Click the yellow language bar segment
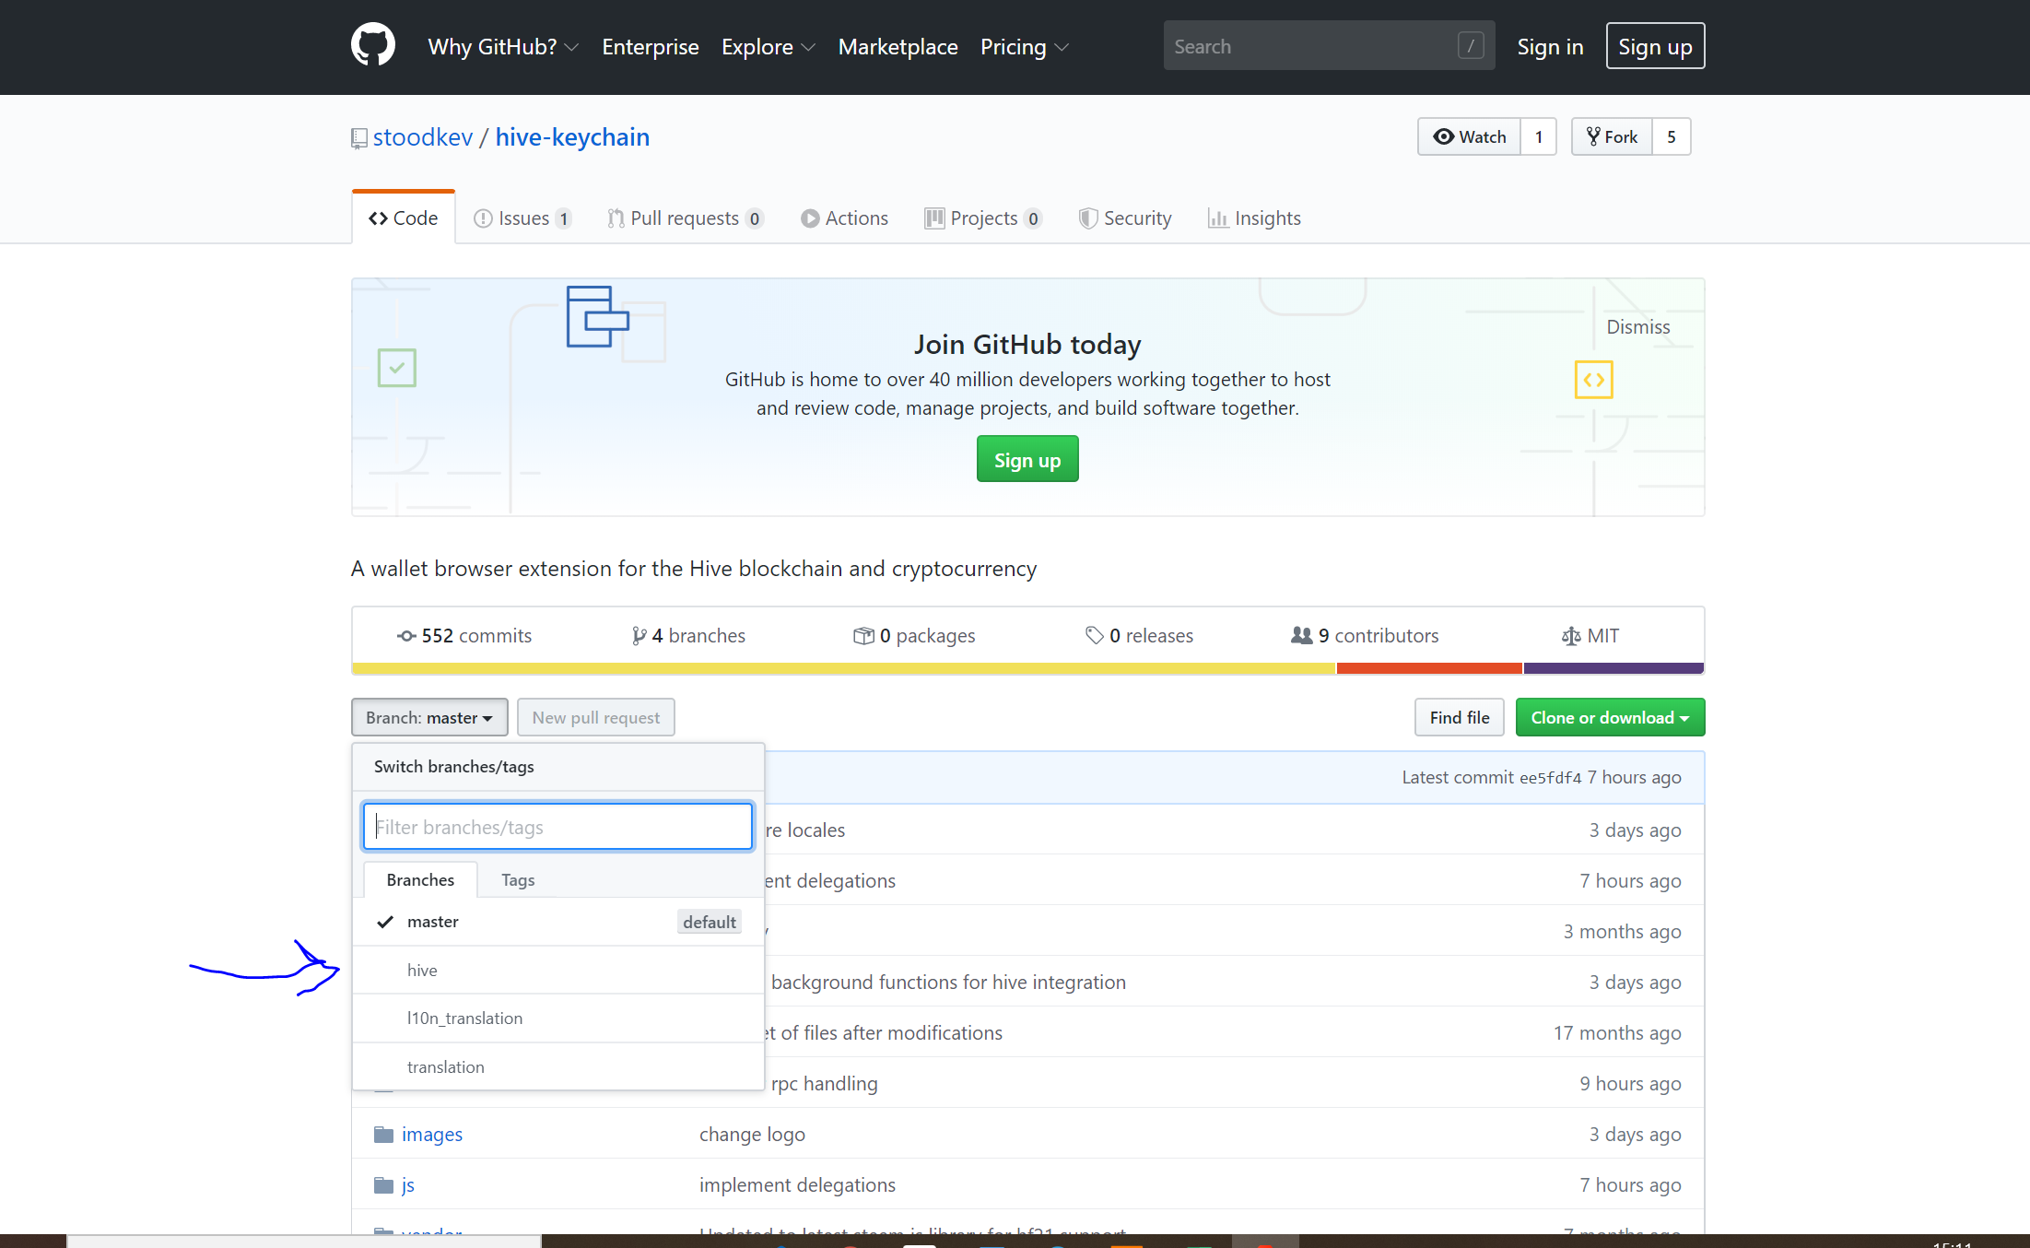The height and width of the screenshot is (1248, 2030). [x=843, y=668]
